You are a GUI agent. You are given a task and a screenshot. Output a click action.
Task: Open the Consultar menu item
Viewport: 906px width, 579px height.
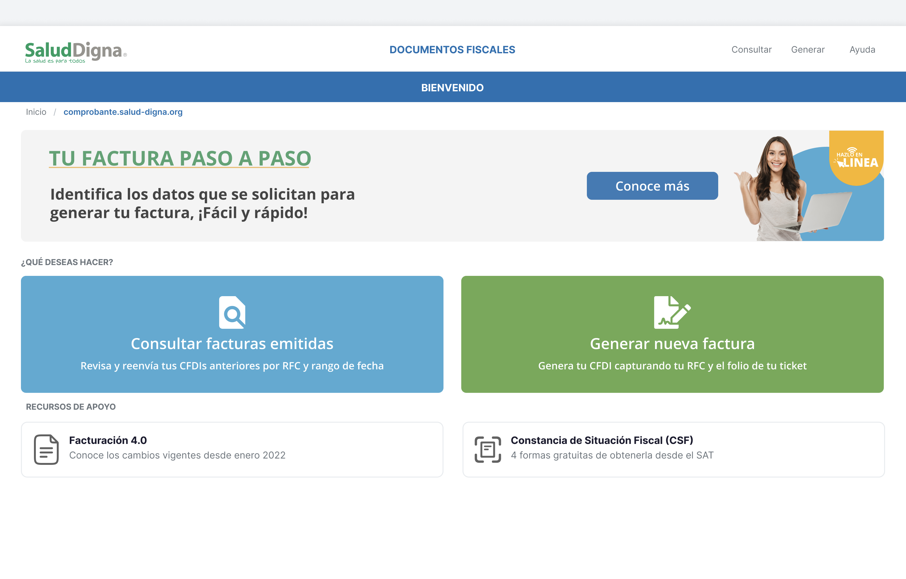(752, 50)
